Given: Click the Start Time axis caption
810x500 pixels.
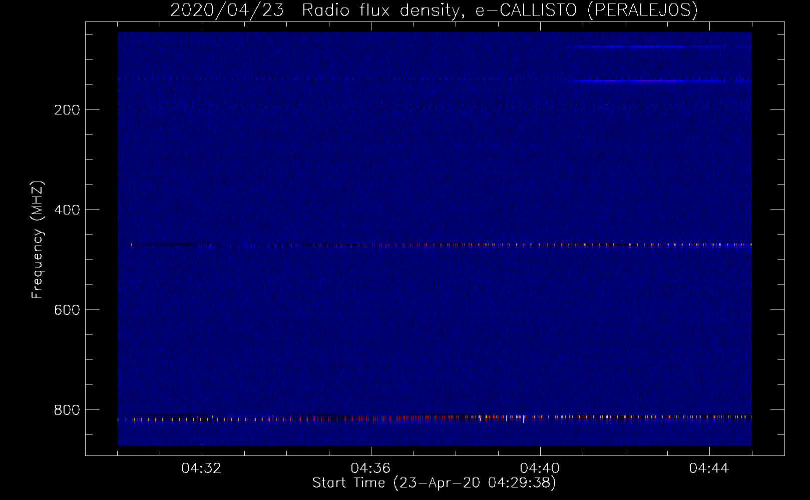Looking at the screenshot, I should (434, 483).
